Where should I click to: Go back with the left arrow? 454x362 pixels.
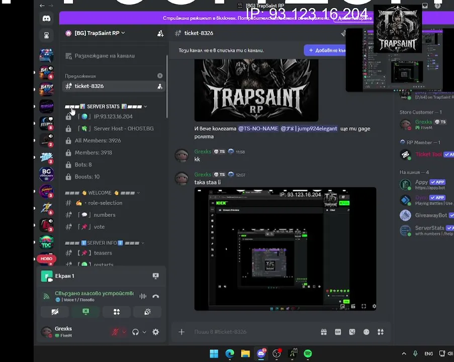pyautogui.click(x=42, y=6)
